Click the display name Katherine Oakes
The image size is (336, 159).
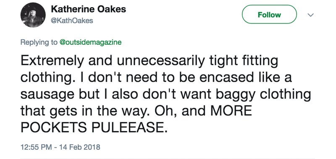coord(89,9)
